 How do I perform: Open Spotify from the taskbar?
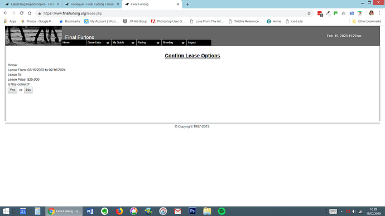tap(222, 211)
